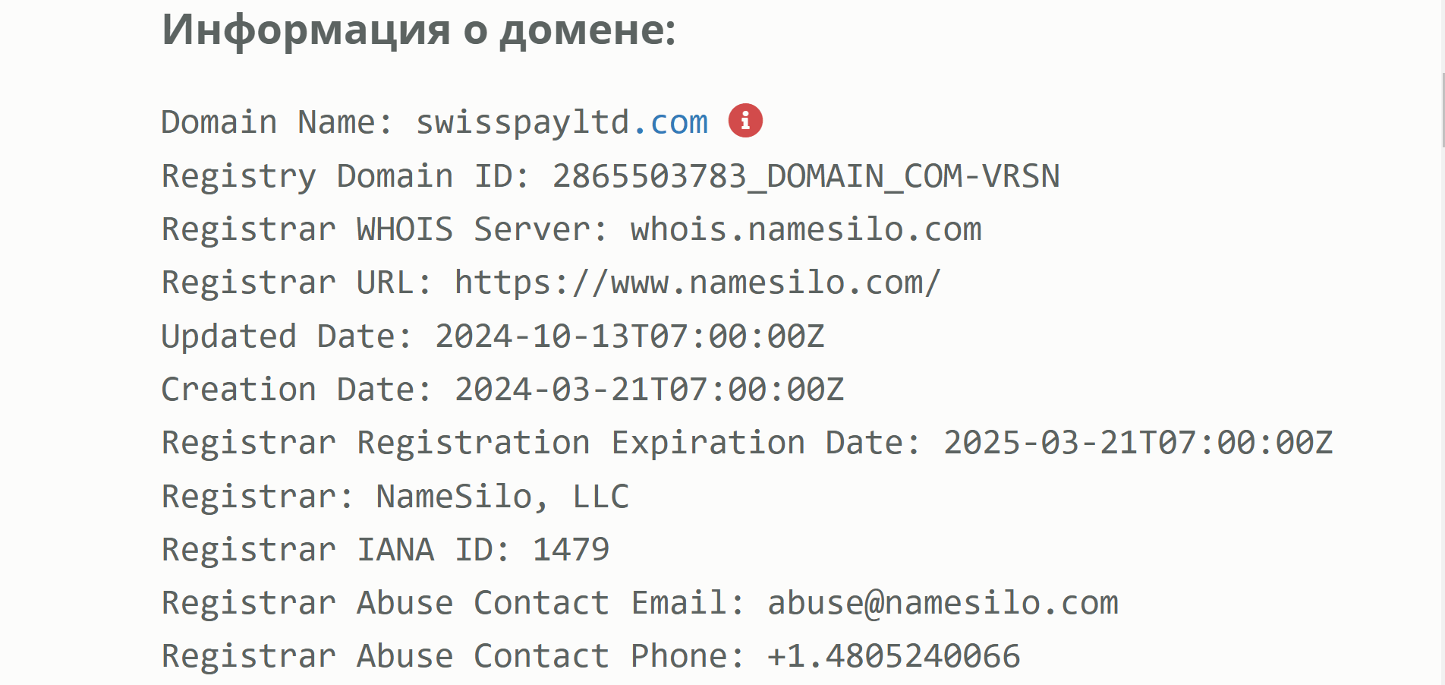Click the Creation Date value 2024-03-21T07:00:00Z
This screenshot has width=1445, height=685.
coord(649,390)
